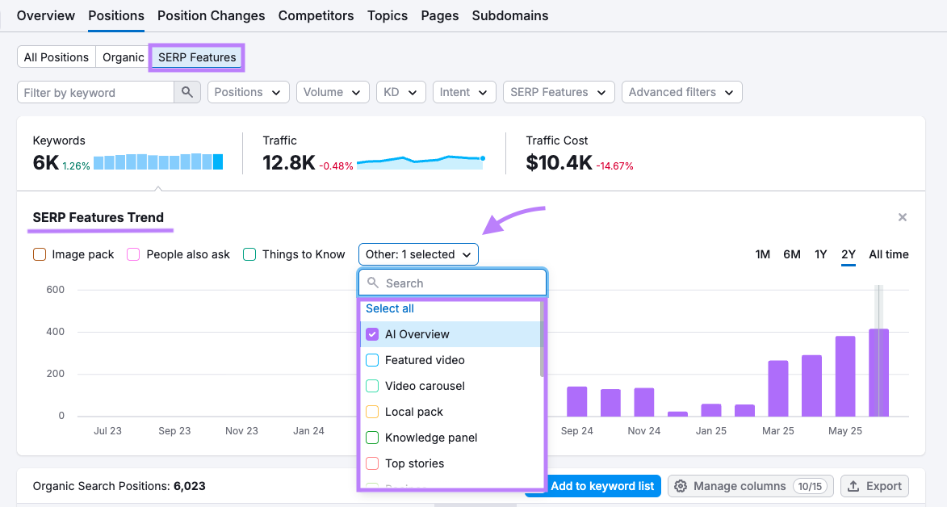Close the SERP Features Trend panel
The height and width of the screenshot is (507, 947).
coord(902,217)
